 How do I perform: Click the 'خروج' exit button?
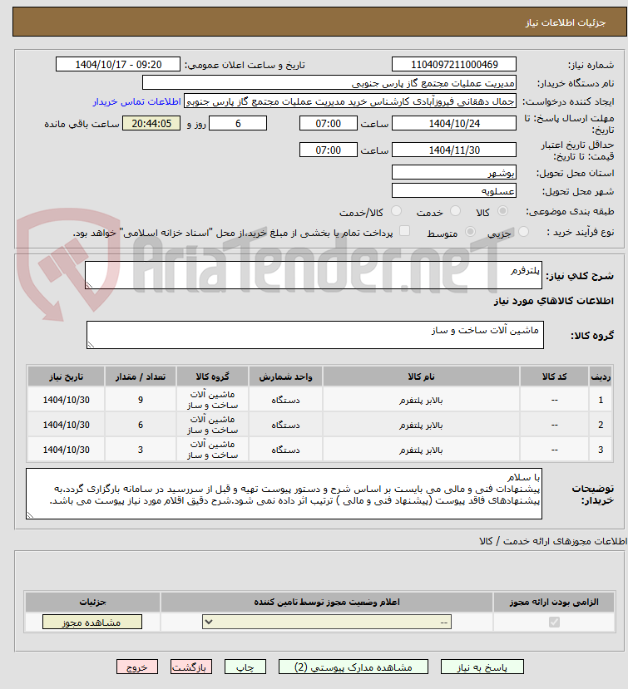[x=136, y=667]
